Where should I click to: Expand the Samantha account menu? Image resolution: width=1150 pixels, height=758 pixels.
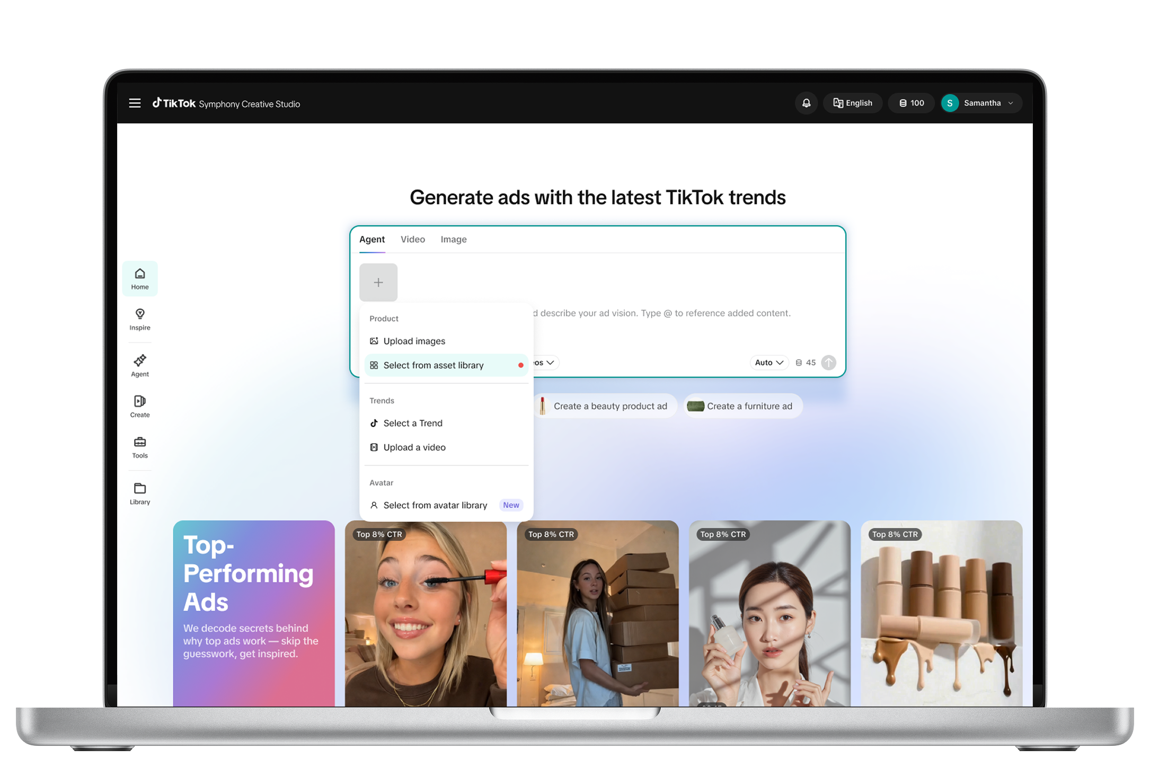(x=981, y=103)
